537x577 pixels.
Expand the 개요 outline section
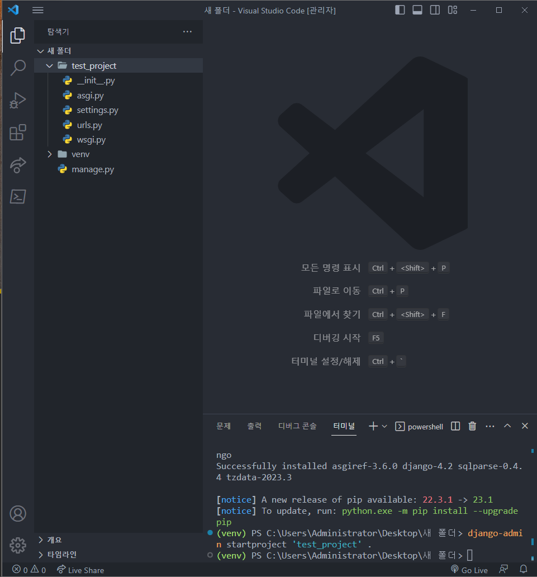pyautogui.click(x=118, y=540)
